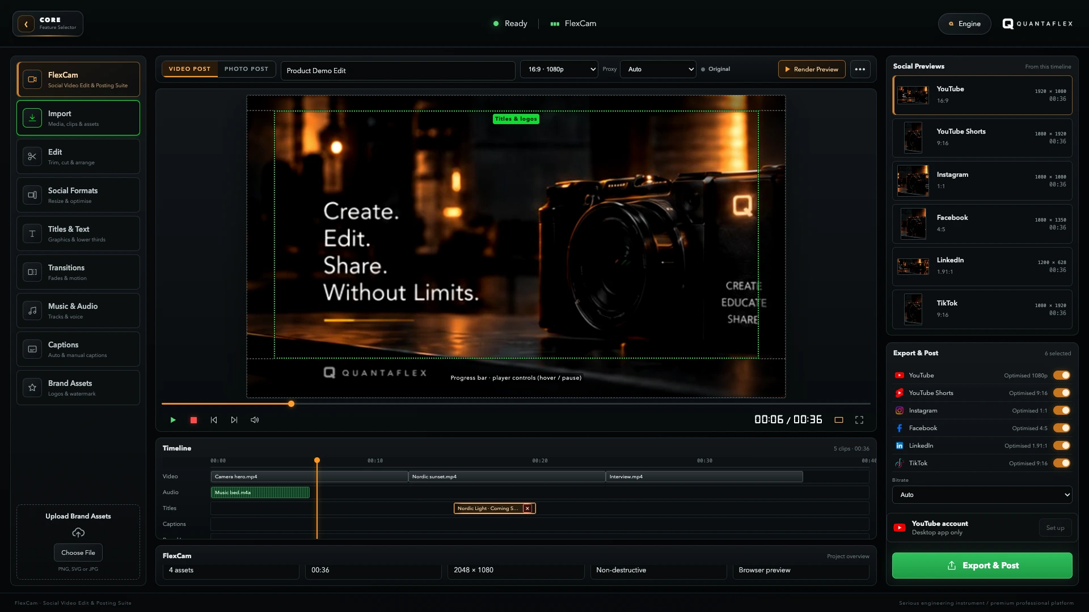Switch off the TikTok export toggle
Screen dimensions: 1089x612
click(x=1062, y=463)
